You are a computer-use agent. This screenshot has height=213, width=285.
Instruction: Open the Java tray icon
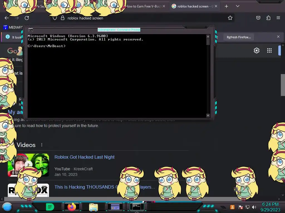point(232,207)
